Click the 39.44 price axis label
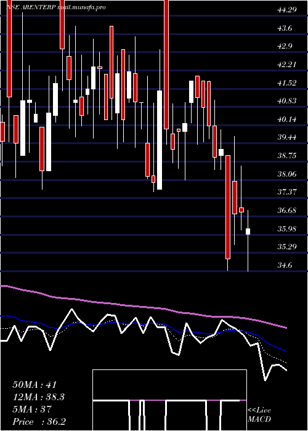This screenshot has width=308, height=431. pos(287,137)
